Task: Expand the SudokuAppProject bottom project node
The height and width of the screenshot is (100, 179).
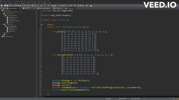Action: click(1, 36)
